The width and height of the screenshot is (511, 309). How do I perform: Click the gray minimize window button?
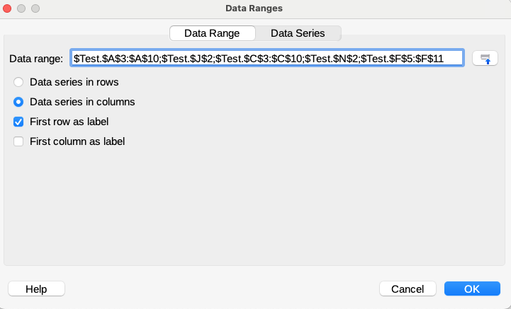pos(22,8)
